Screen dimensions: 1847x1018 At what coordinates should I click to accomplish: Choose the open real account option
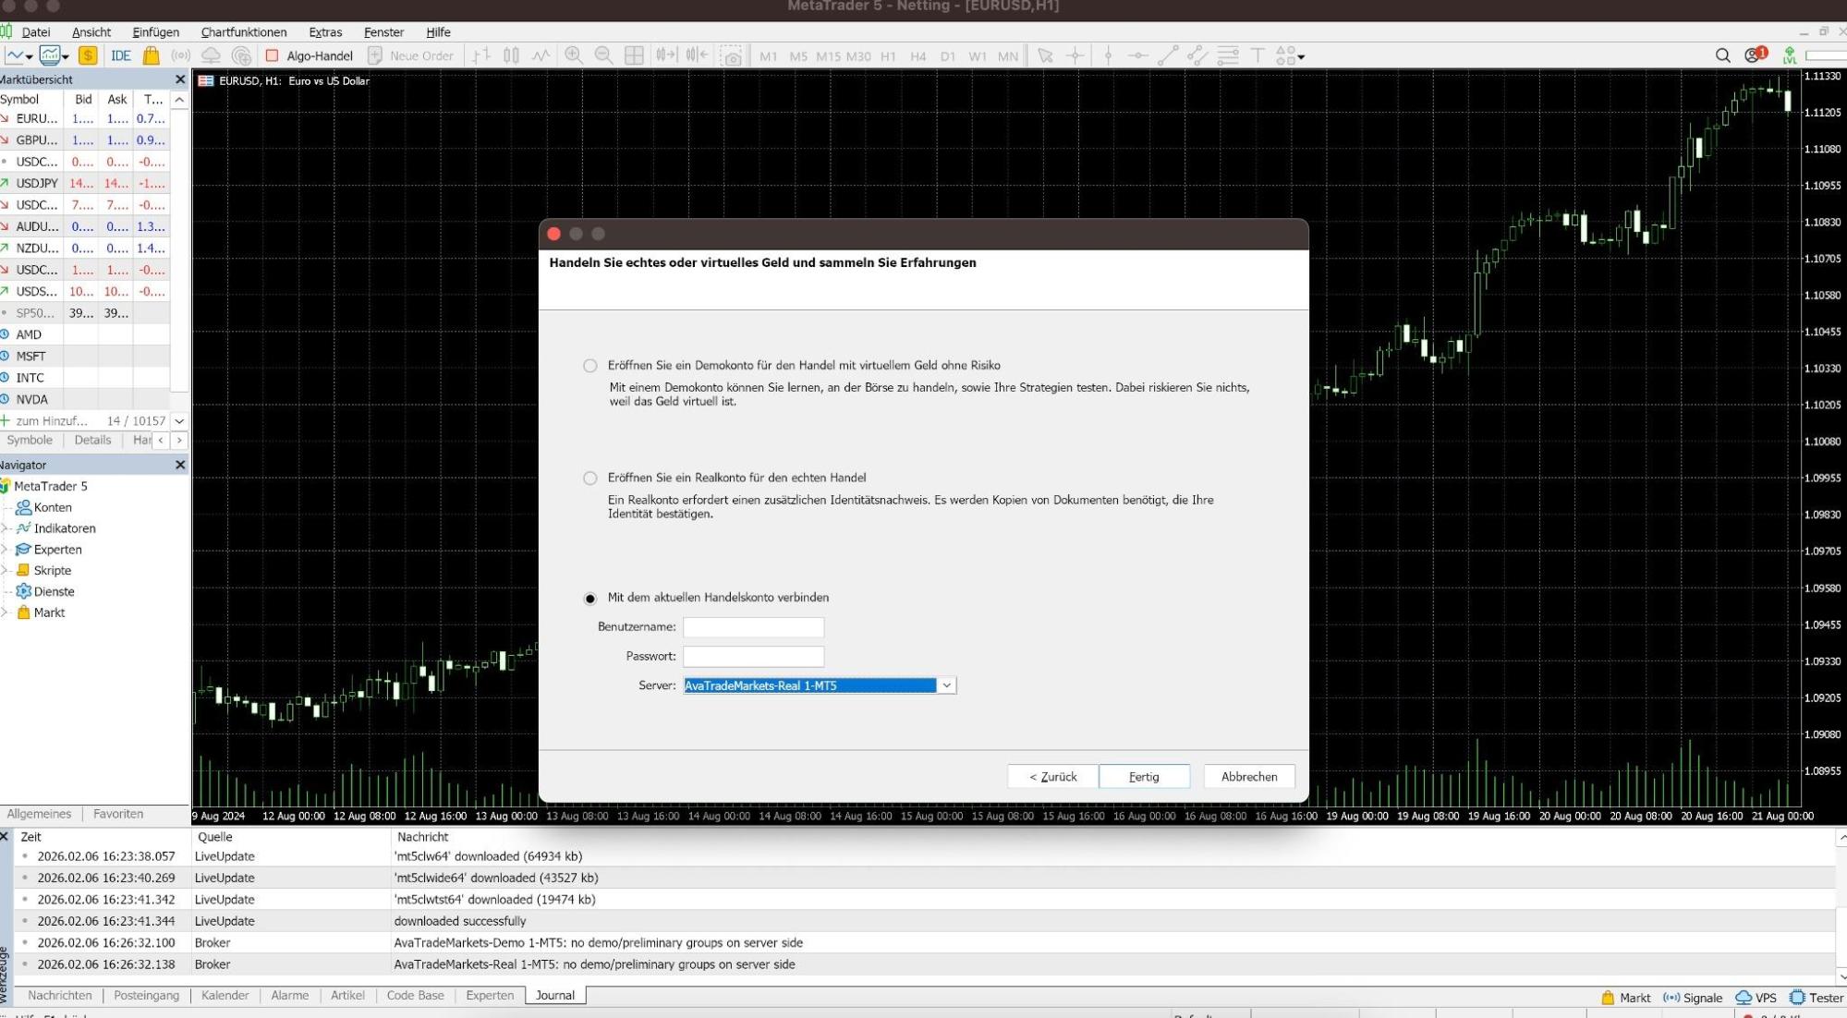coord(590,479)
